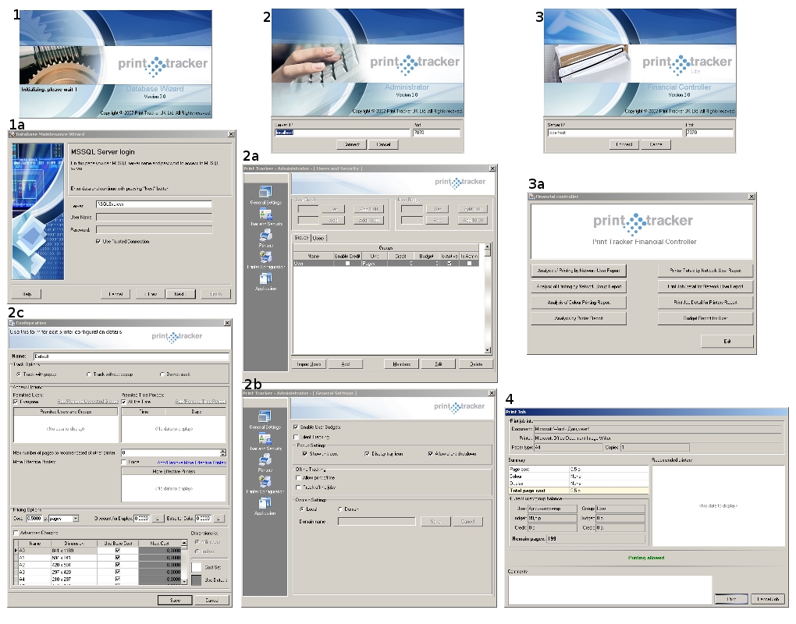Click Help button in Database Maintenance Wizard

[27, 294]
